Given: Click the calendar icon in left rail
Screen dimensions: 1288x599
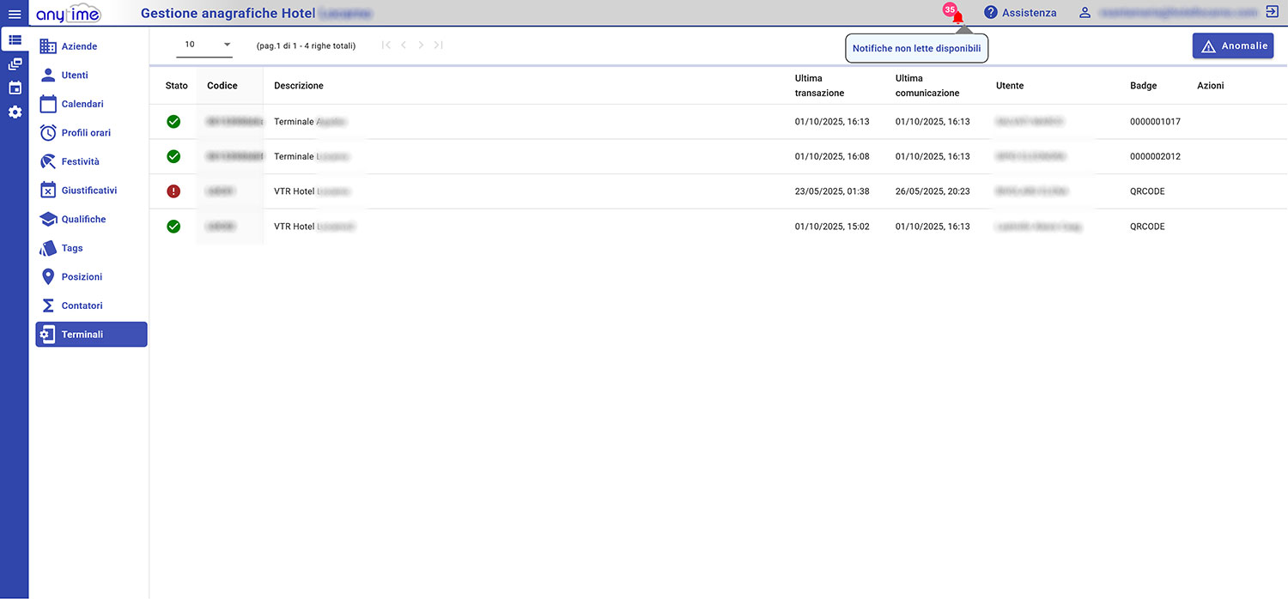Looking at the screenshot, I should tap(15, 88).
